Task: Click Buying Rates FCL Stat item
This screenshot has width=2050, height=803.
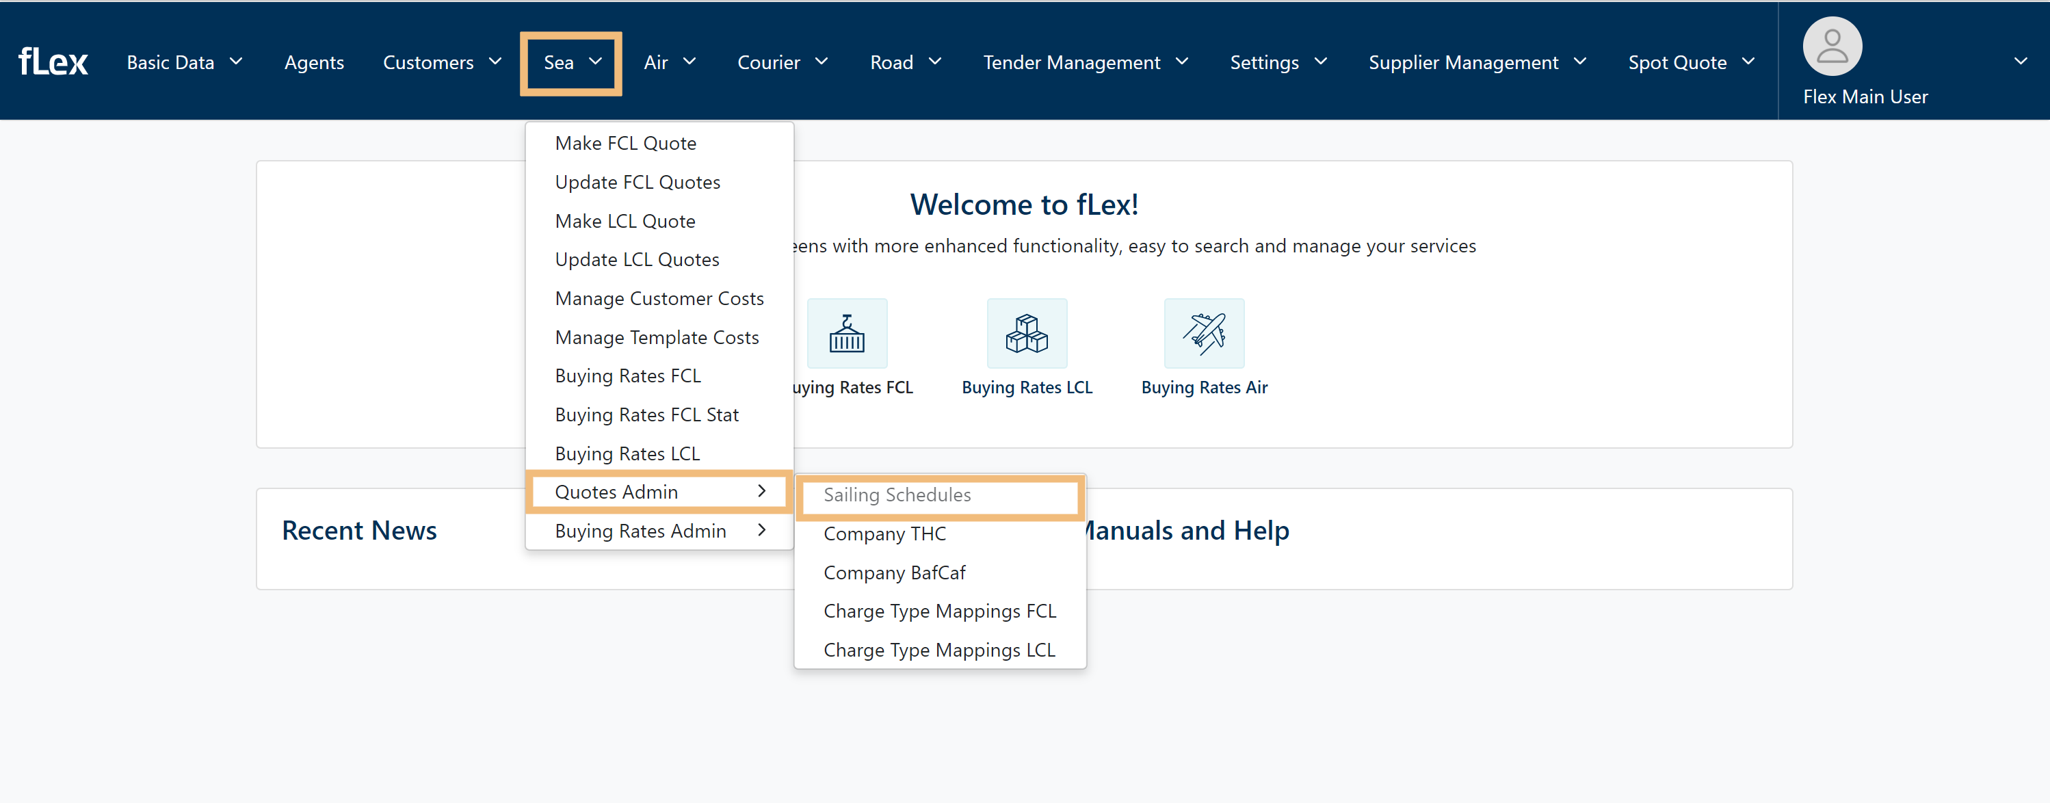Action: [x=646, y=414]
